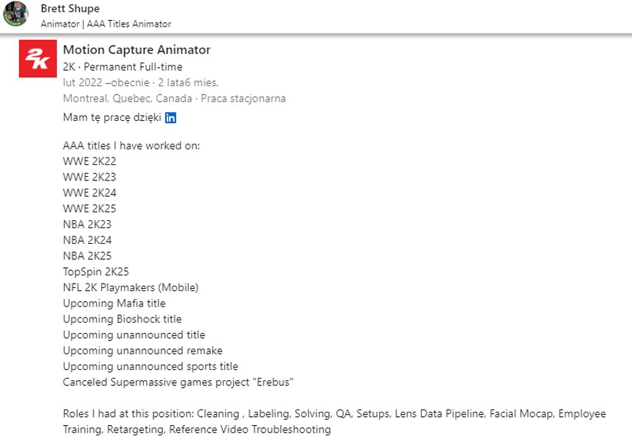Click Brett Shupe's profile avatar photo
Screen dimensions: 632x442
[x=15, y=14]
